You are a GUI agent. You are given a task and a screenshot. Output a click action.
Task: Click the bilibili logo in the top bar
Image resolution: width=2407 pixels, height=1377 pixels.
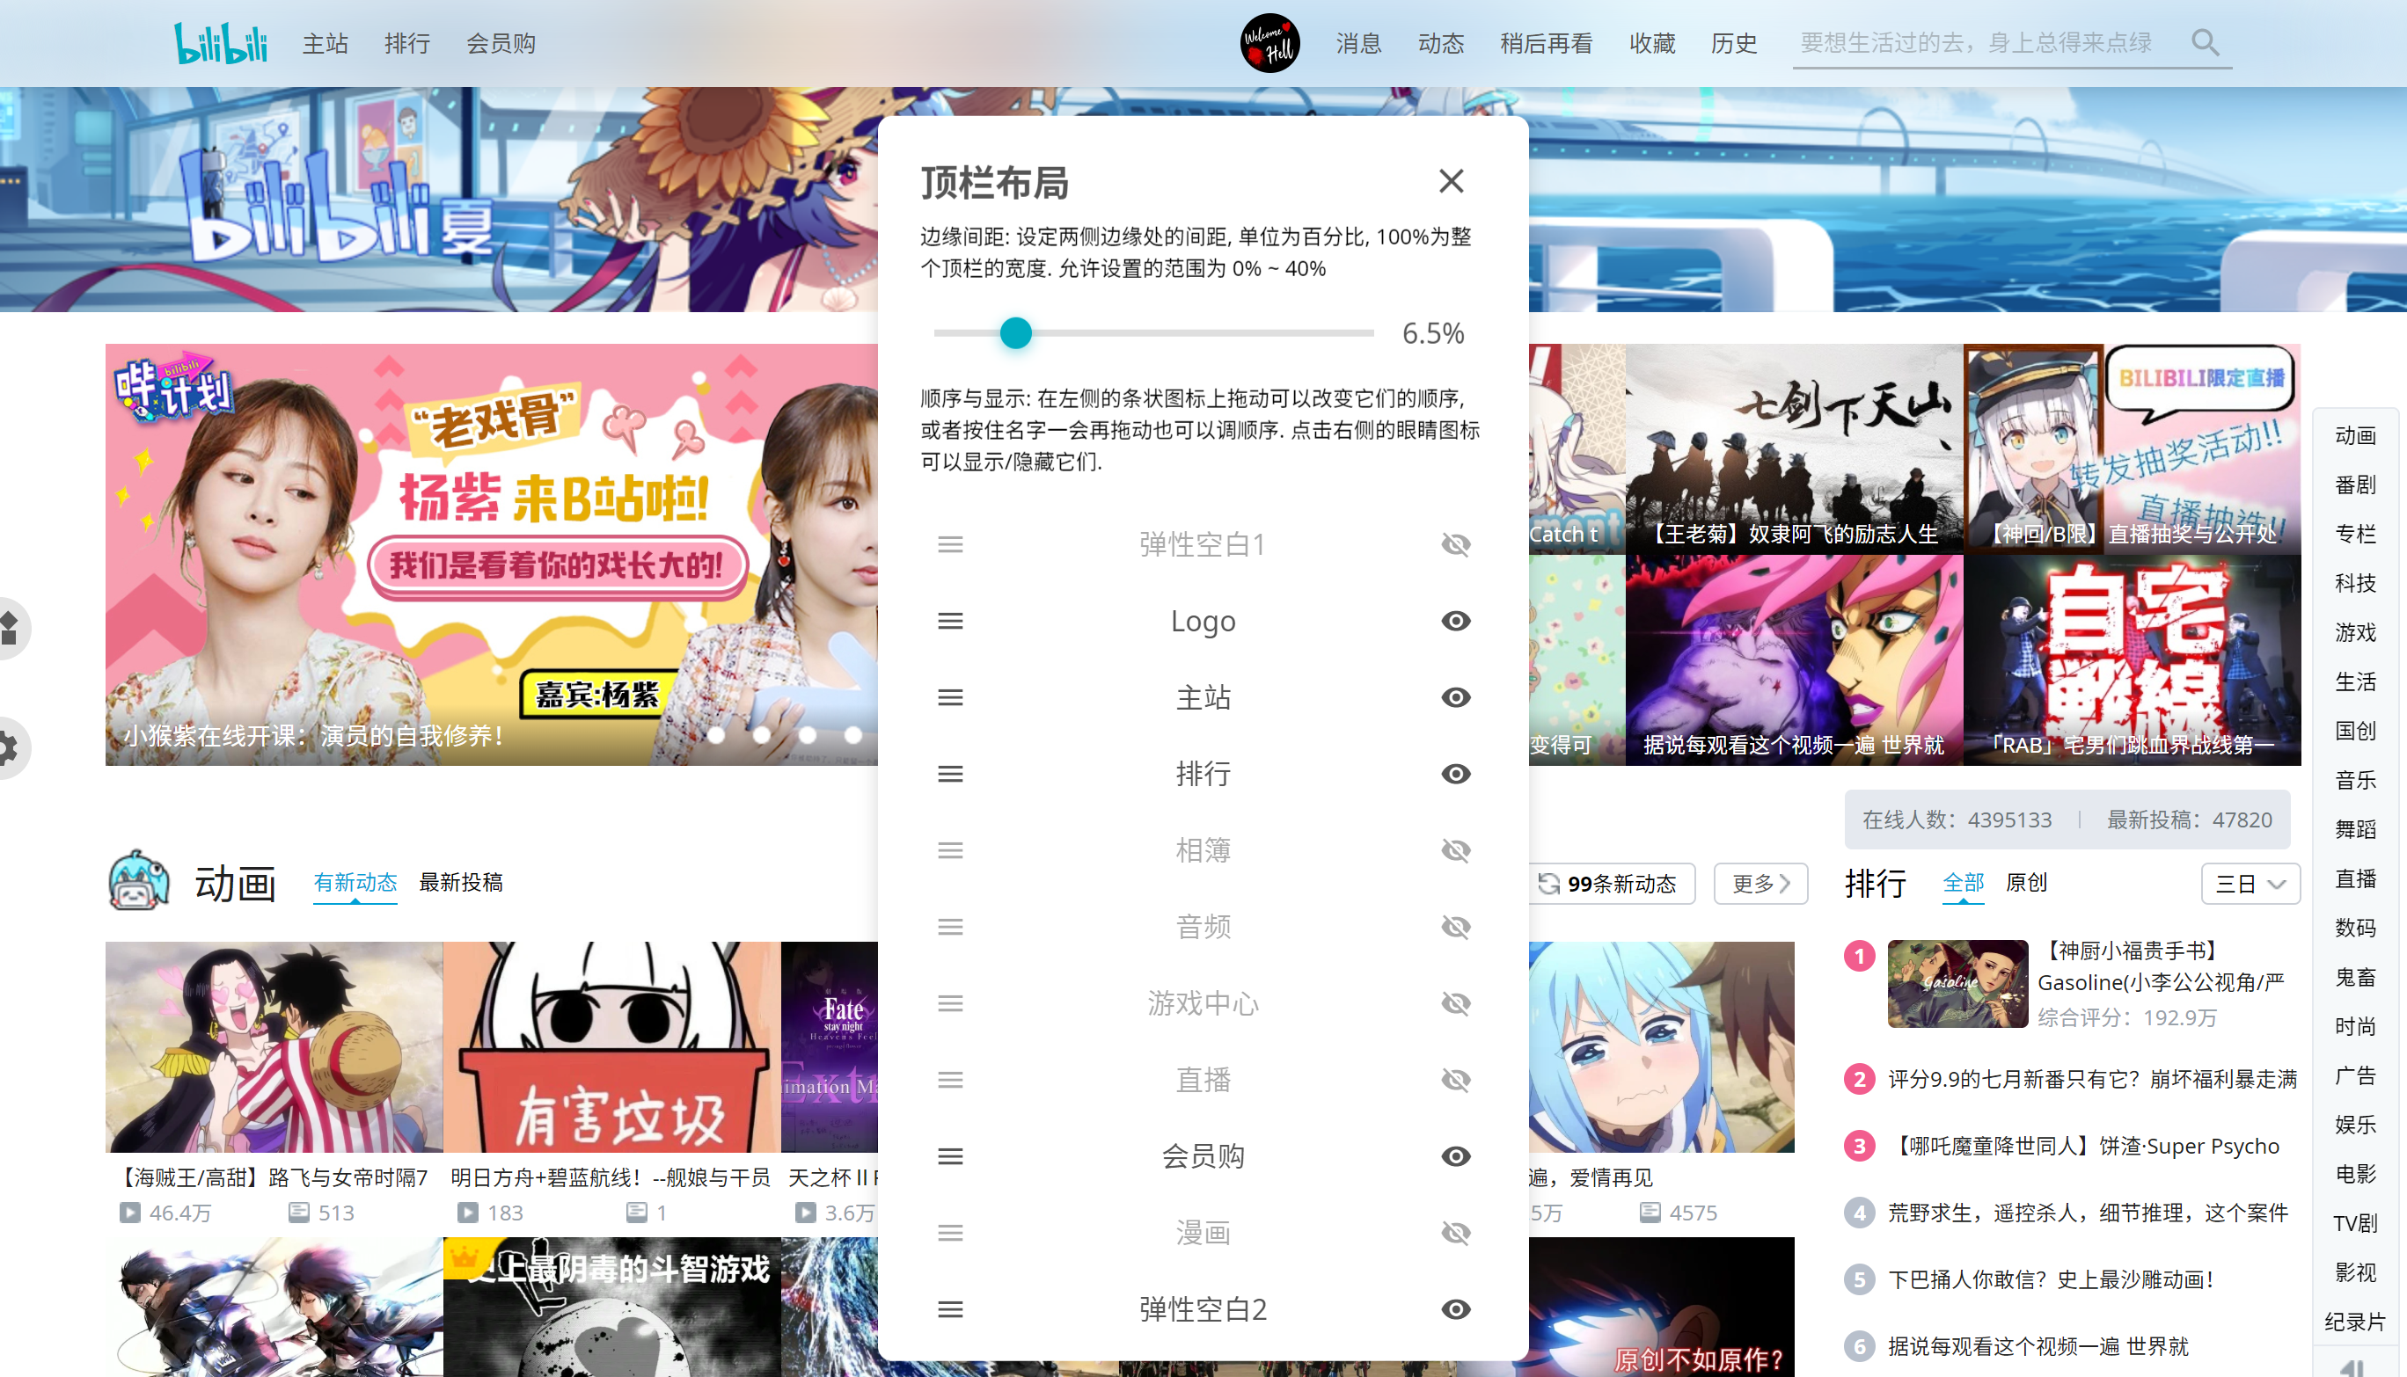[x=221, y=42]
